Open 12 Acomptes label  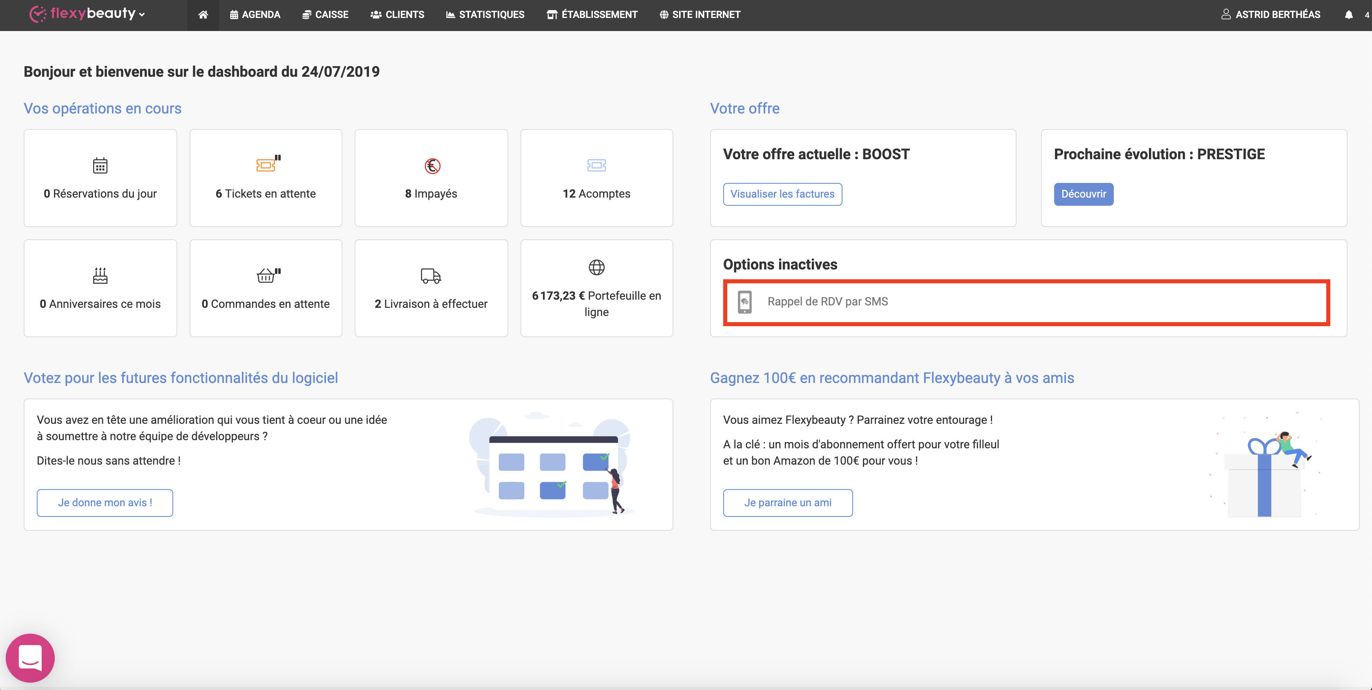(597, 193)
